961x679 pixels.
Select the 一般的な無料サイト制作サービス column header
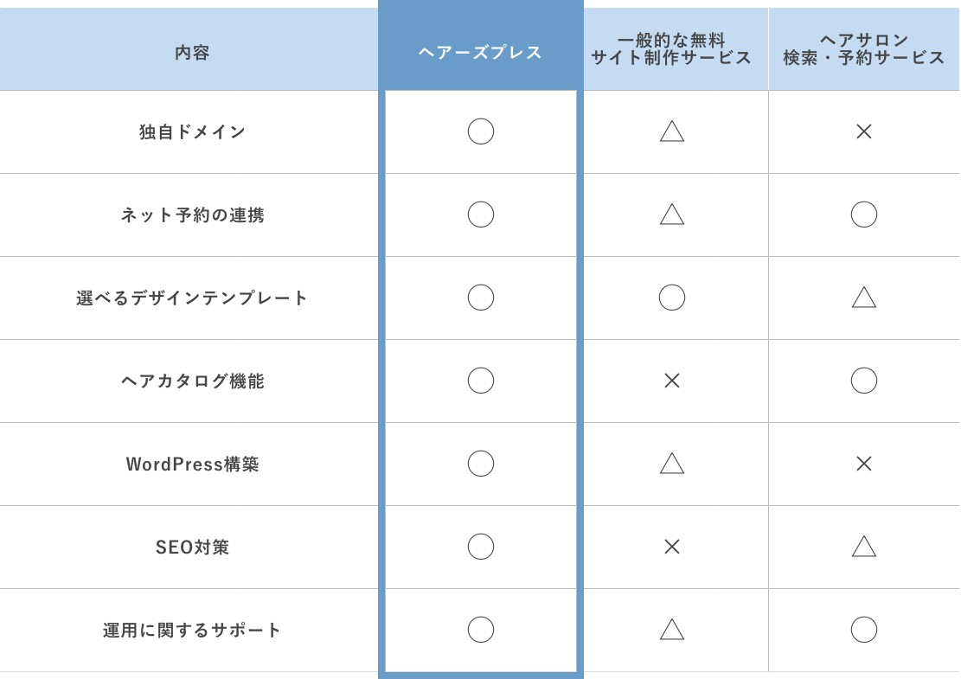(672, 49)
